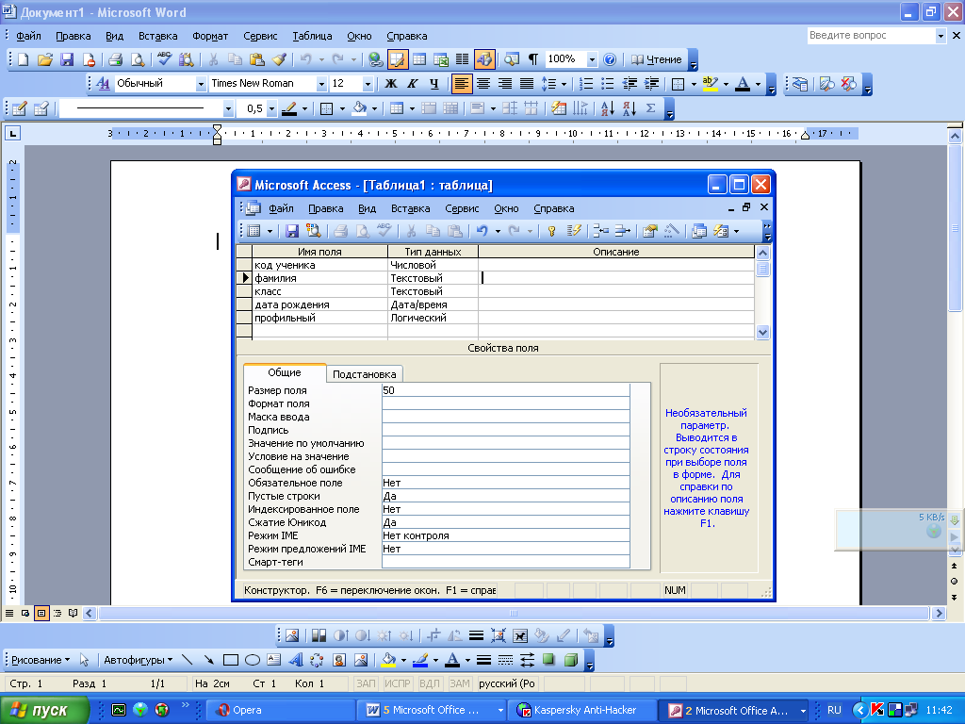Click the Crop tool on Picture toolbar

[433, 636]
